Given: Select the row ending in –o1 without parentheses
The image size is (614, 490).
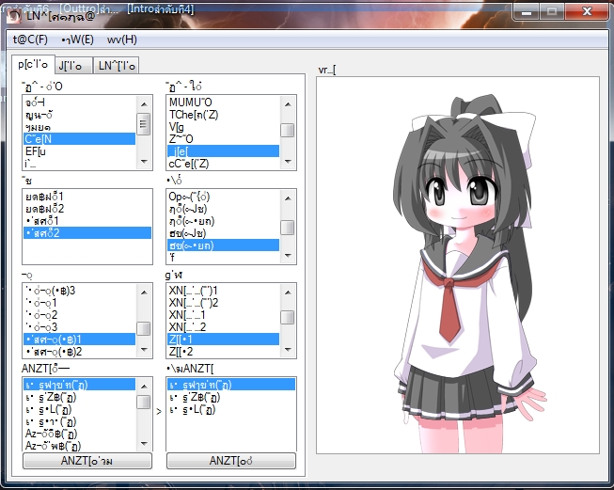Looking at the screenshot, I should [x=80, y=303].
